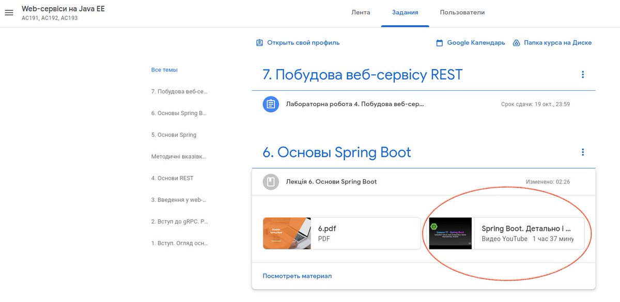Select topic 4. Основи REST in sidebar
The width and height of the screenshot is (620, 302).
[172, 178]
